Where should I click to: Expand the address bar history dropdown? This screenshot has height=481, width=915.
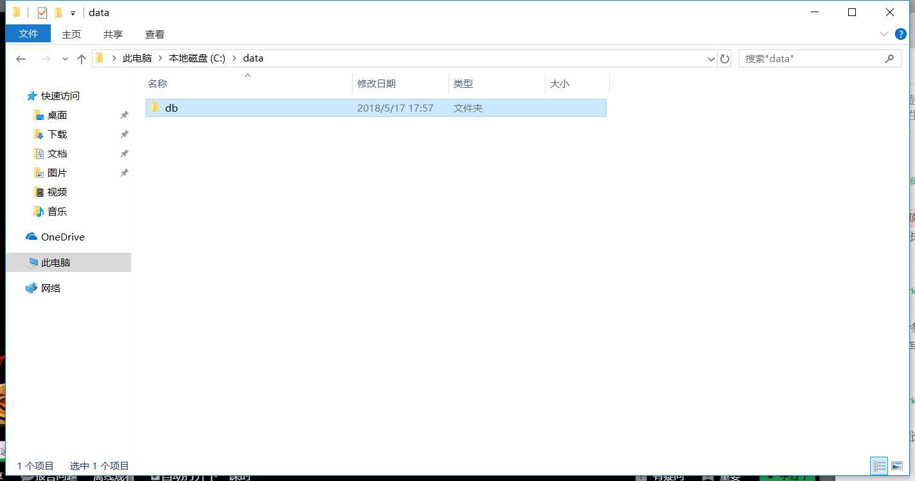click(711, 59)
